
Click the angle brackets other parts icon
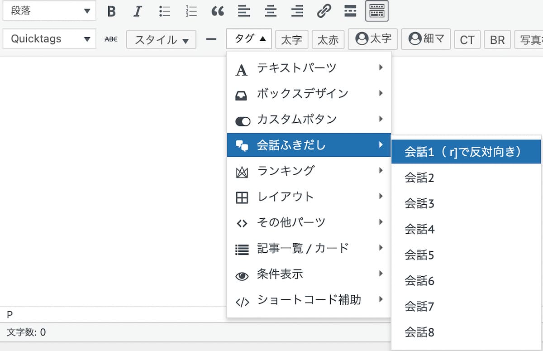click(x=242, y=224)
